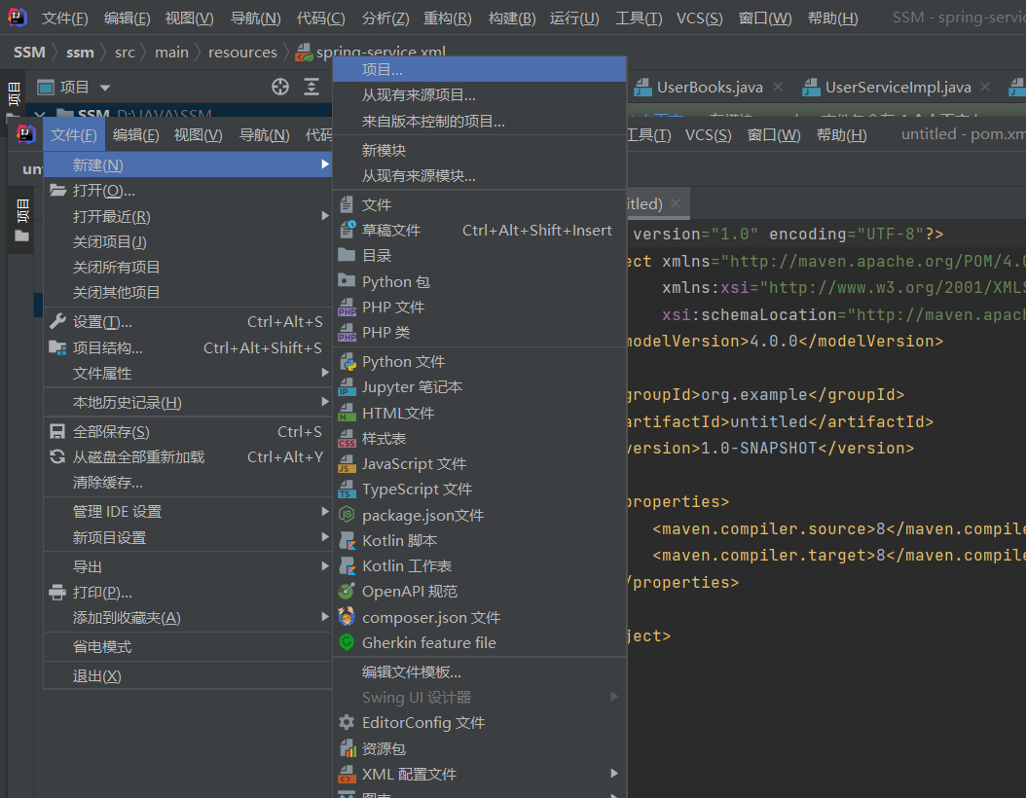
Task: Open 视图(V) menu in inner window
Action: coord(199,134)
